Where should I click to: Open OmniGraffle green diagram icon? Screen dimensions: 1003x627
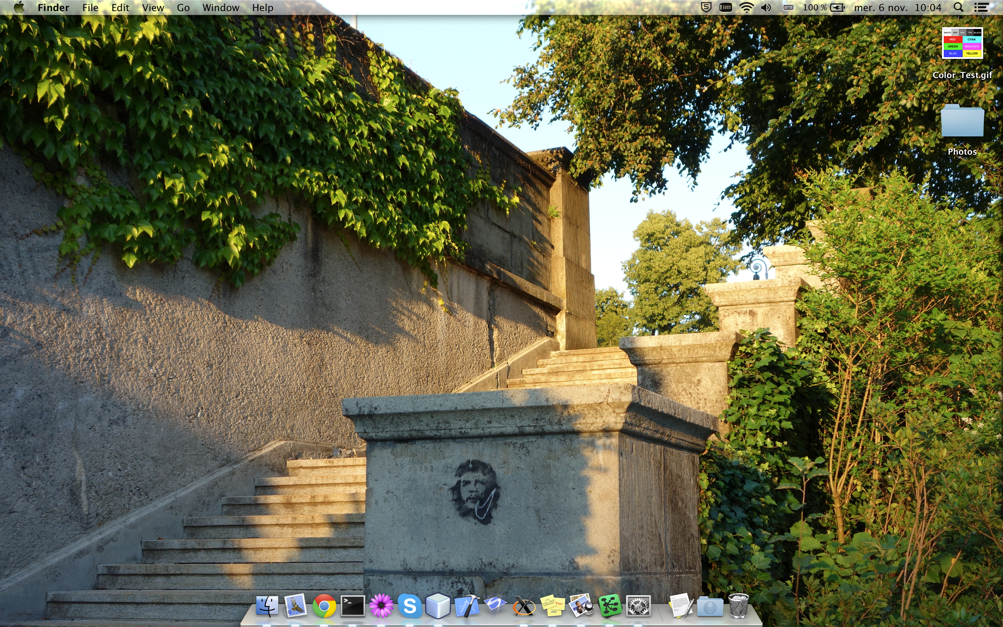[x=610, y=606]
